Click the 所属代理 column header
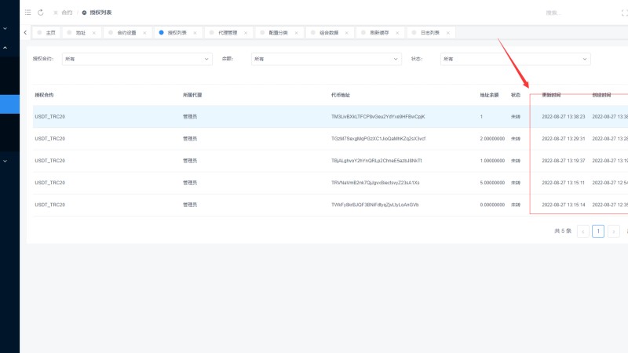Viewport: 628px width, 353px height. point(192,95)
